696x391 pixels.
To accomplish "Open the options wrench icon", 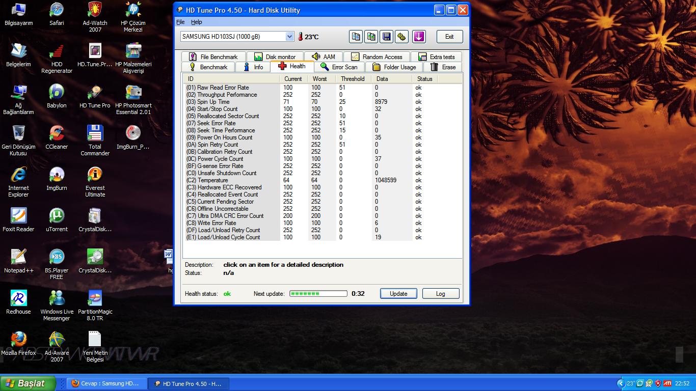I will tap(402, 37).
